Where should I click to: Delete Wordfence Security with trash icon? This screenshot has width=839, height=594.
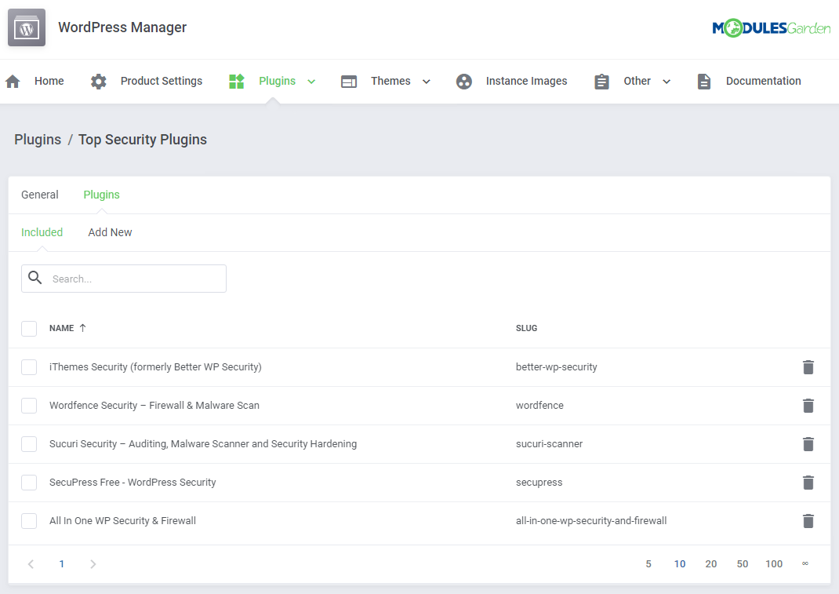(x=808, y=406)
